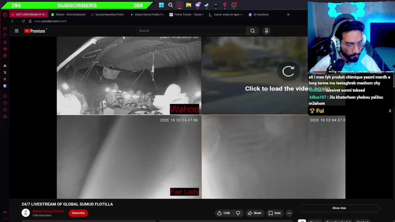Open the GX Cleaner sidebar icon
The width and height of the screenshot is (395, 222).
(x=5, y=42)
